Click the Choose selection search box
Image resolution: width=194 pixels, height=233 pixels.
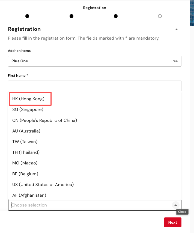click(90, 205)
